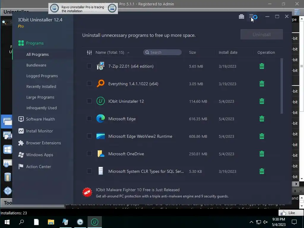Open File Explorer from the taskbar

[x=51, y=222]
